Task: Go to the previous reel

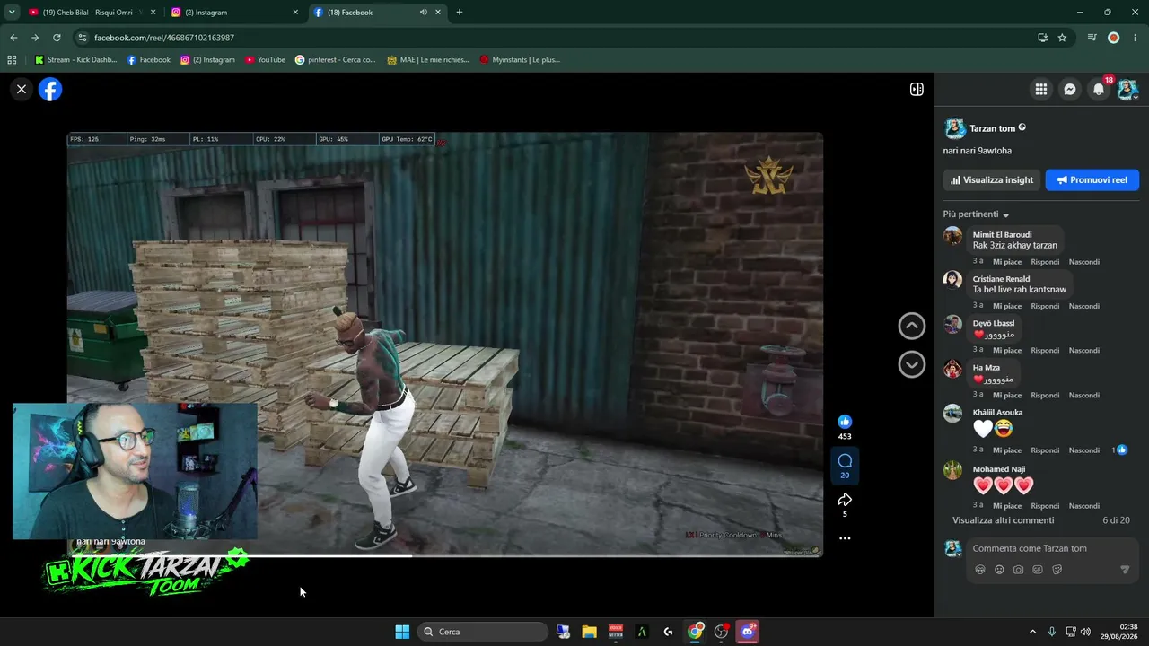Action: (912, 326)
